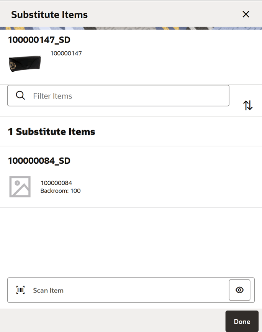This screenshot has width=262, height=332.
Task: Open the 1 Substitute Items section
Action: point(52,131)
